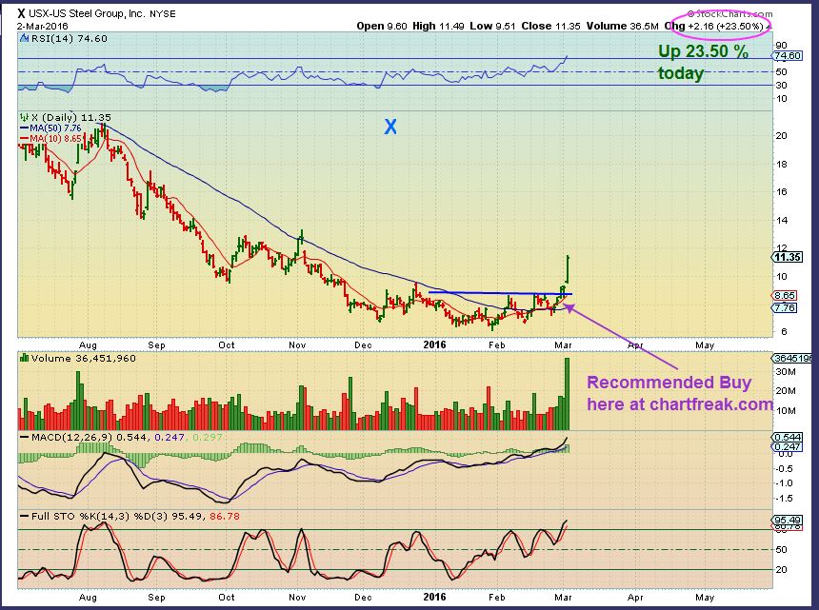Click the volume bars icon beside Volume label
Screen dimensions: 819x610
coord(24,358)
